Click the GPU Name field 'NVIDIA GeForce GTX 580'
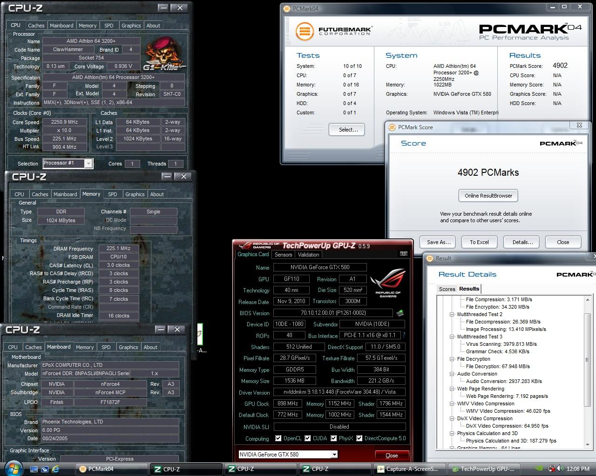Screen dimensions: 596x476 pyautogui.click(x=320, y=267)
